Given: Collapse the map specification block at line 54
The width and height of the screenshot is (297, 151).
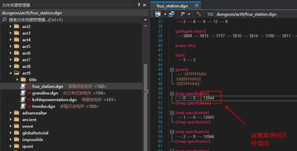Looking at the screenshot, I should pos(172,113).
